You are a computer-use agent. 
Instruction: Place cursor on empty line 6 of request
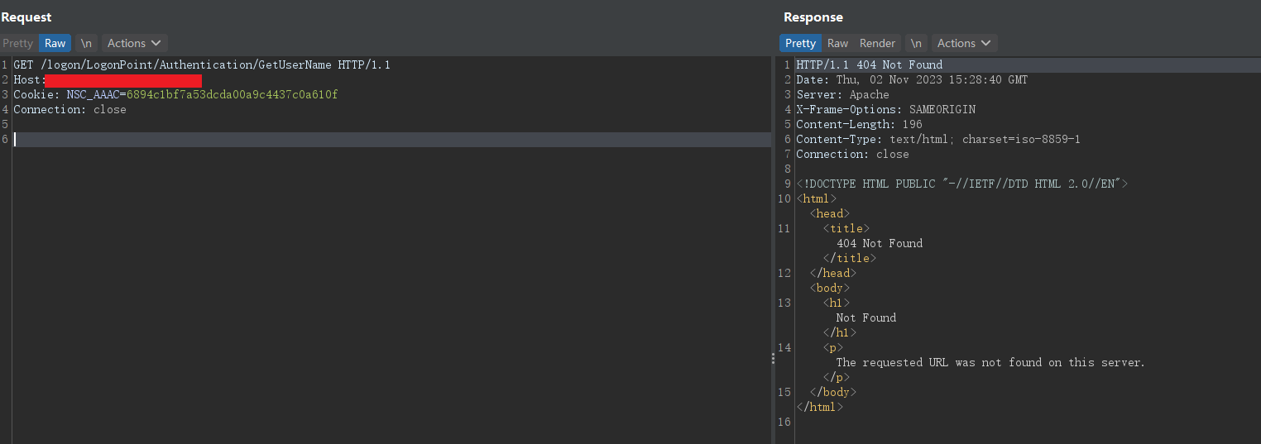331,140
